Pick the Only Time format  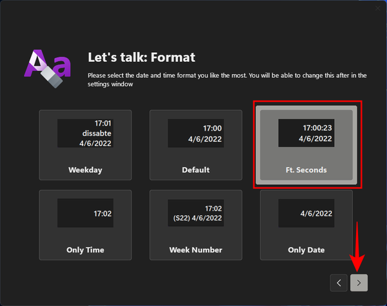(x=85, y=225)
